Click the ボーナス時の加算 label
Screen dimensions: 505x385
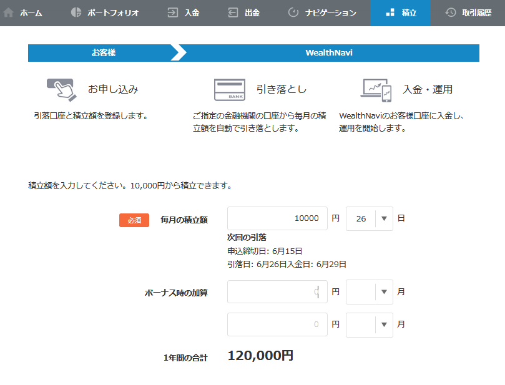[176, 293]
